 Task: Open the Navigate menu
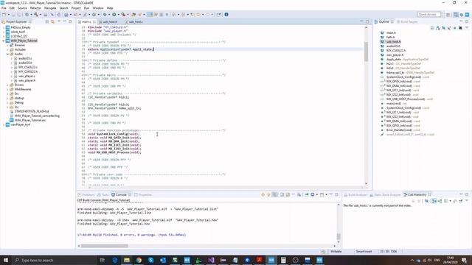(x=50, y=8)
